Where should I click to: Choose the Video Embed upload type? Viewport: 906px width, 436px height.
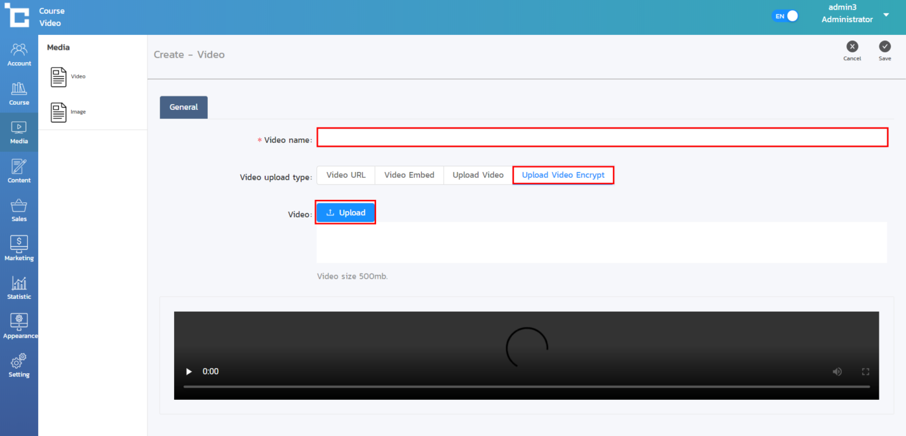[x=409, y=175]
